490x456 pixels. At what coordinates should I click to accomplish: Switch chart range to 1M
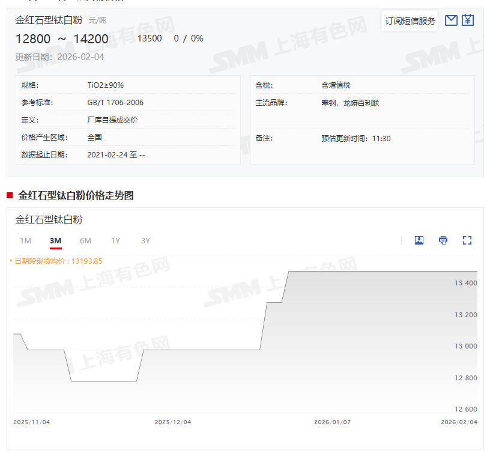click(x=25, y=241)
